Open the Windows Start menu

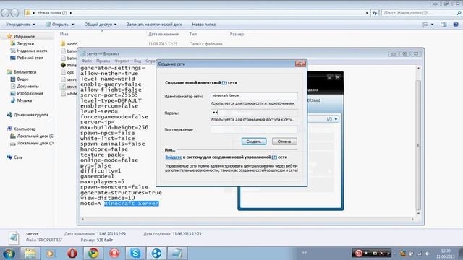pos(8,253)
